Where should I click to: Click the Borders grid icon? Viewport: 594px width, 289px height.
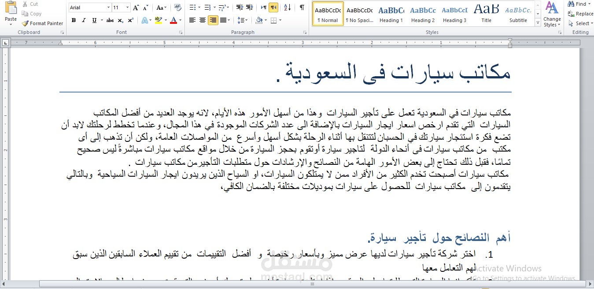tap(273, 20)
